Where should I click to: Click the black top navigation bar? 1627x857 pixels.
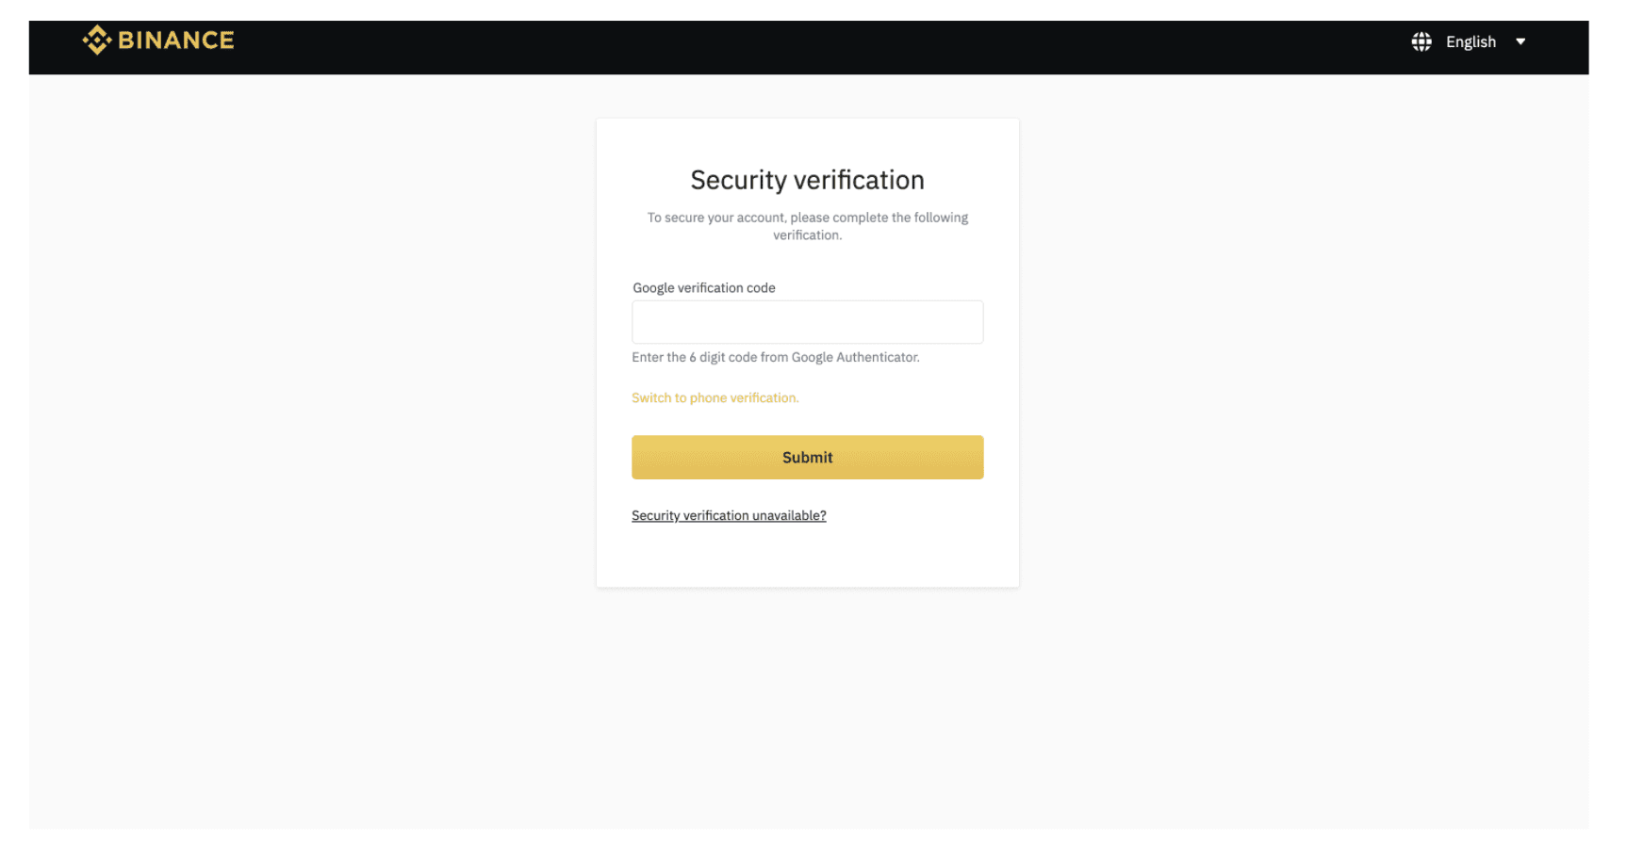pyautogui.click(x=811, y=47)
